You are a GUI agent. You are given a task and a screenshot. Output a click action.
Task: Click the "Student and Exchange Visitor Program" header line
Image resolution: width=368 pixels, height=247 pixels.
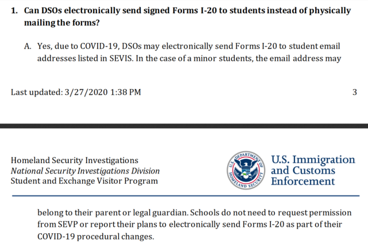click(x=84, y=181)
